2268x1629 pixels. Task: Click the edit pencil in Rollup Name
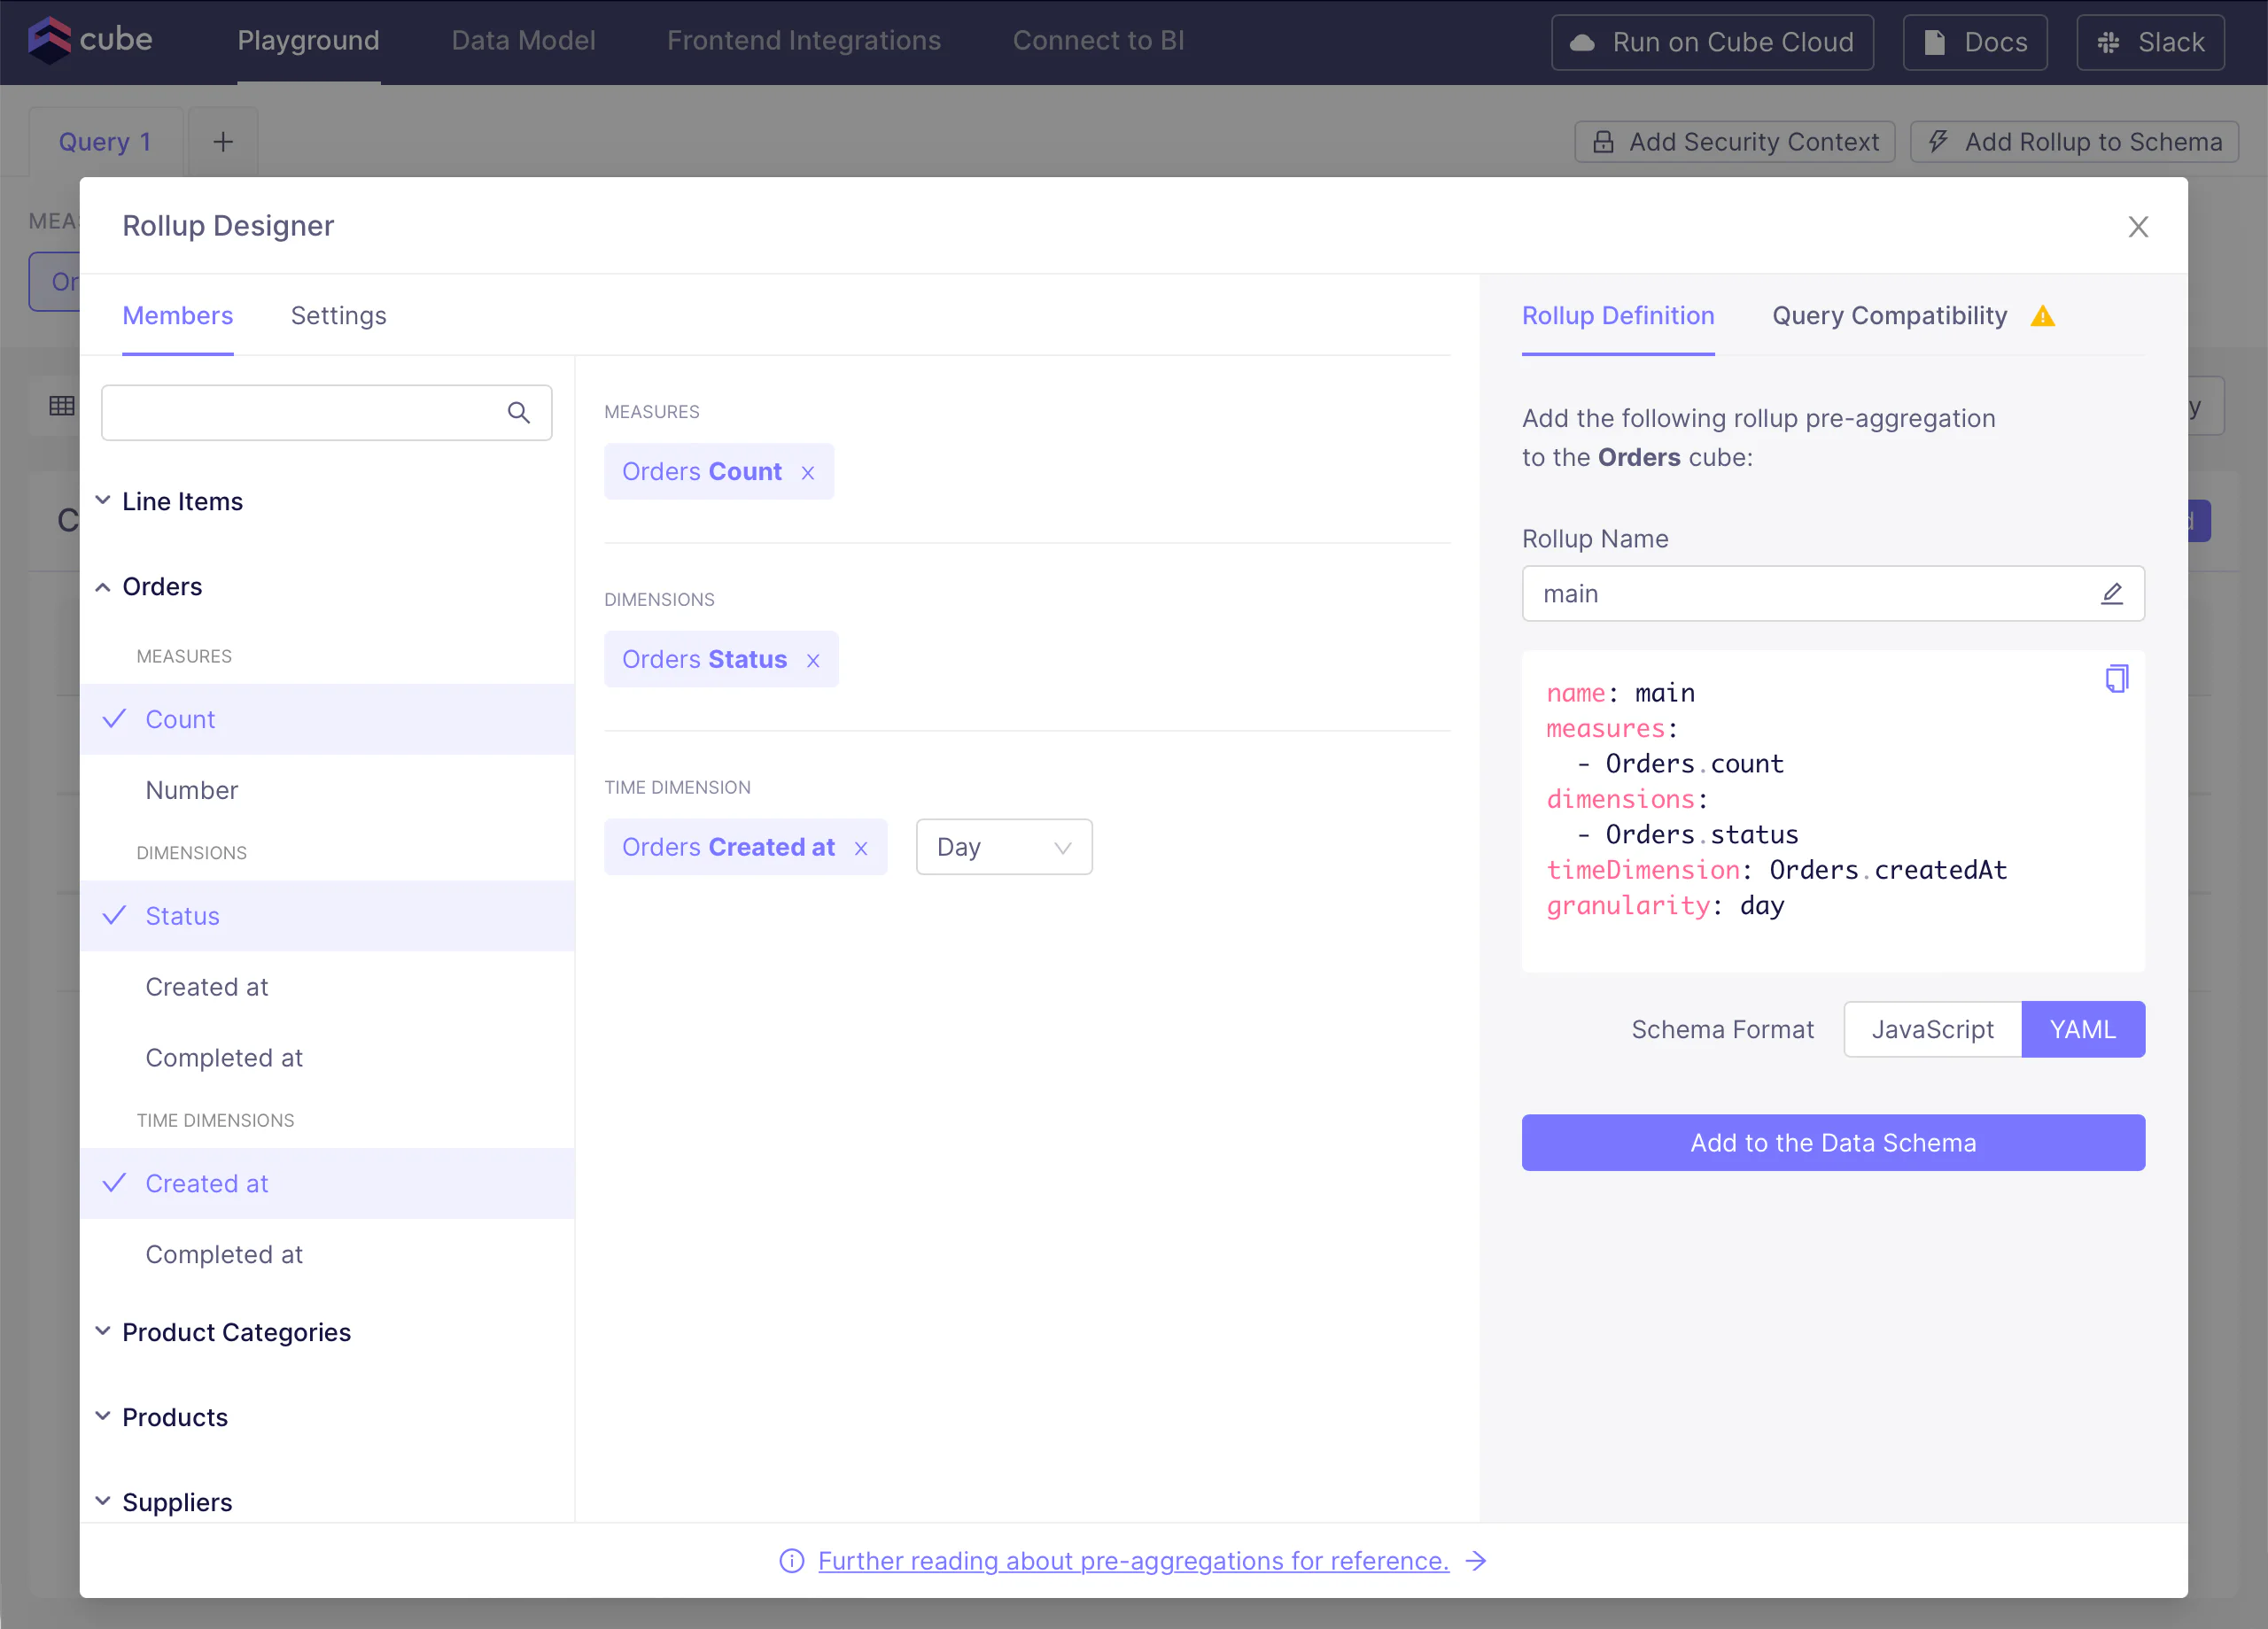(2111, 594)
